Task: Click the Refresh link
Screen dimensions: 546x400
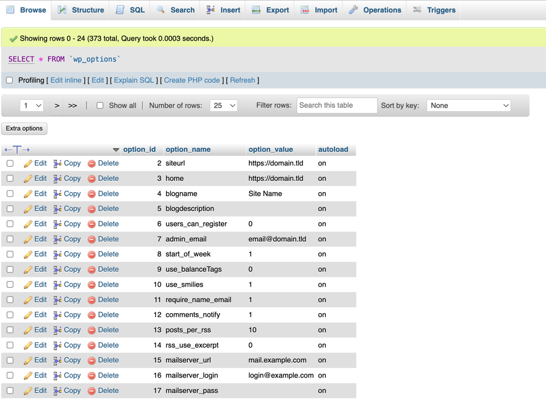Action: click(243, 80)
